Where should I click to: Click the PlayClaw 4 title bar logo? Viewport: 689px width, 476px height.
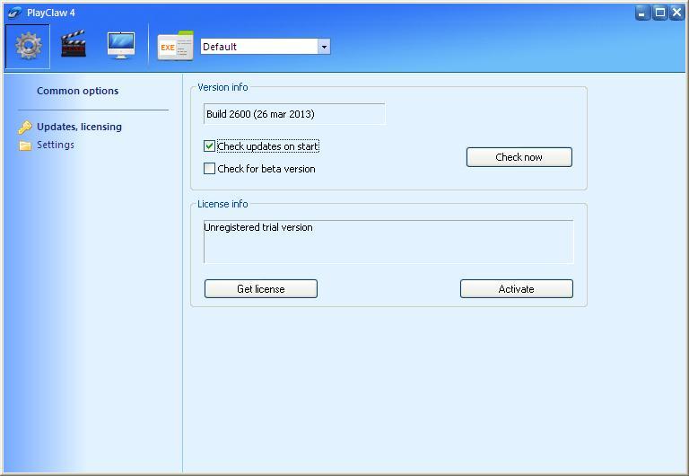[15, 13]
